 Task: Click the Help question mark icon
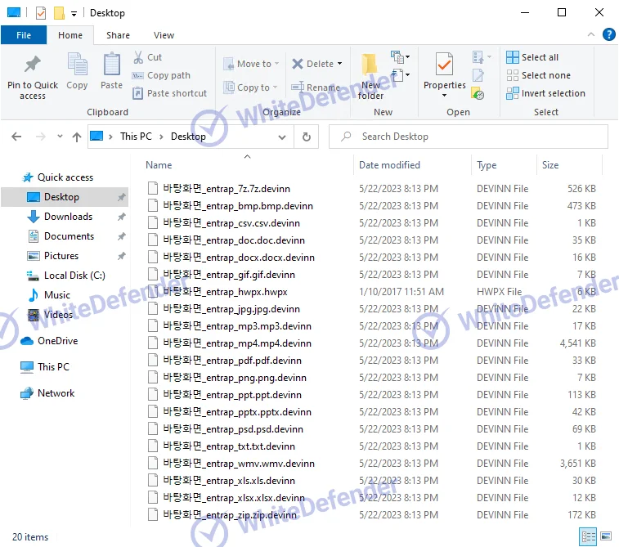608,34
